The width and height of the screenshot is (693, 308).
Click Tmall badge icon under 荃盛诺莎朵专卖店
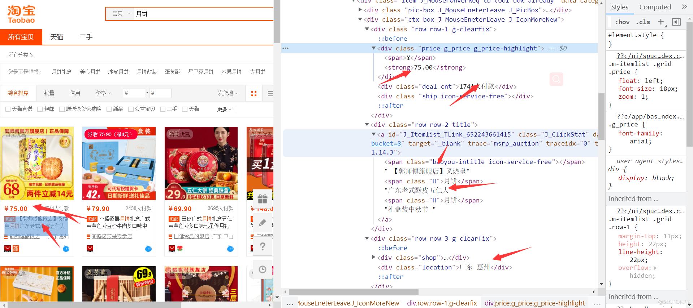[x=90, y=249]
